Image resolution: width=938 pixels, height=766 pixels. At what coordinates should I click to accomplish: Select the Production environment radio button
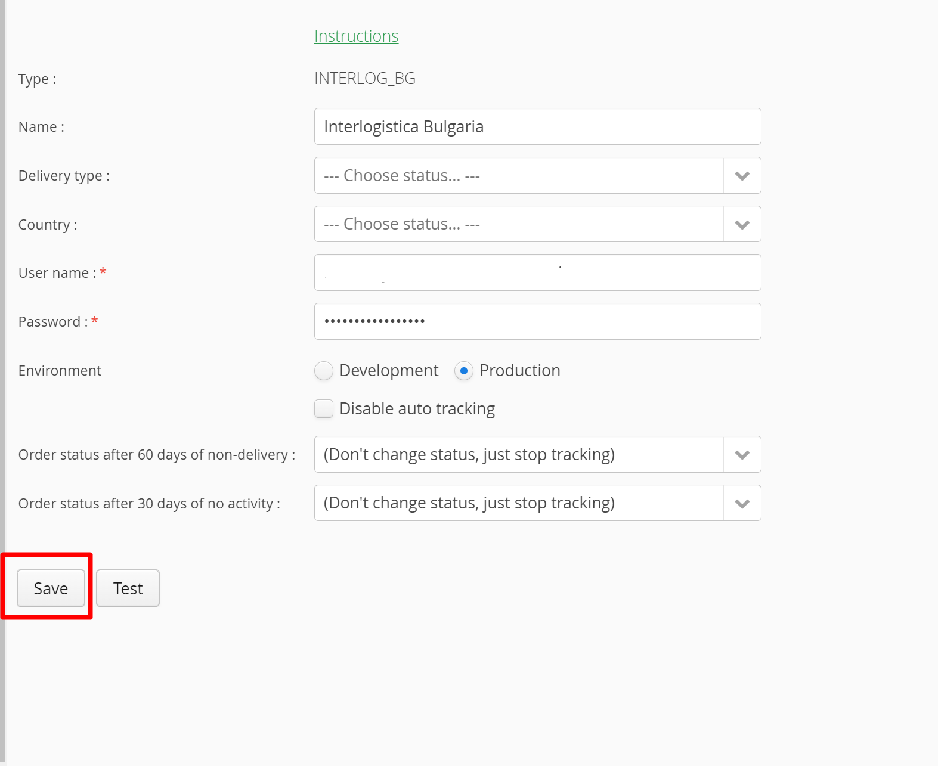coord(464,371)
